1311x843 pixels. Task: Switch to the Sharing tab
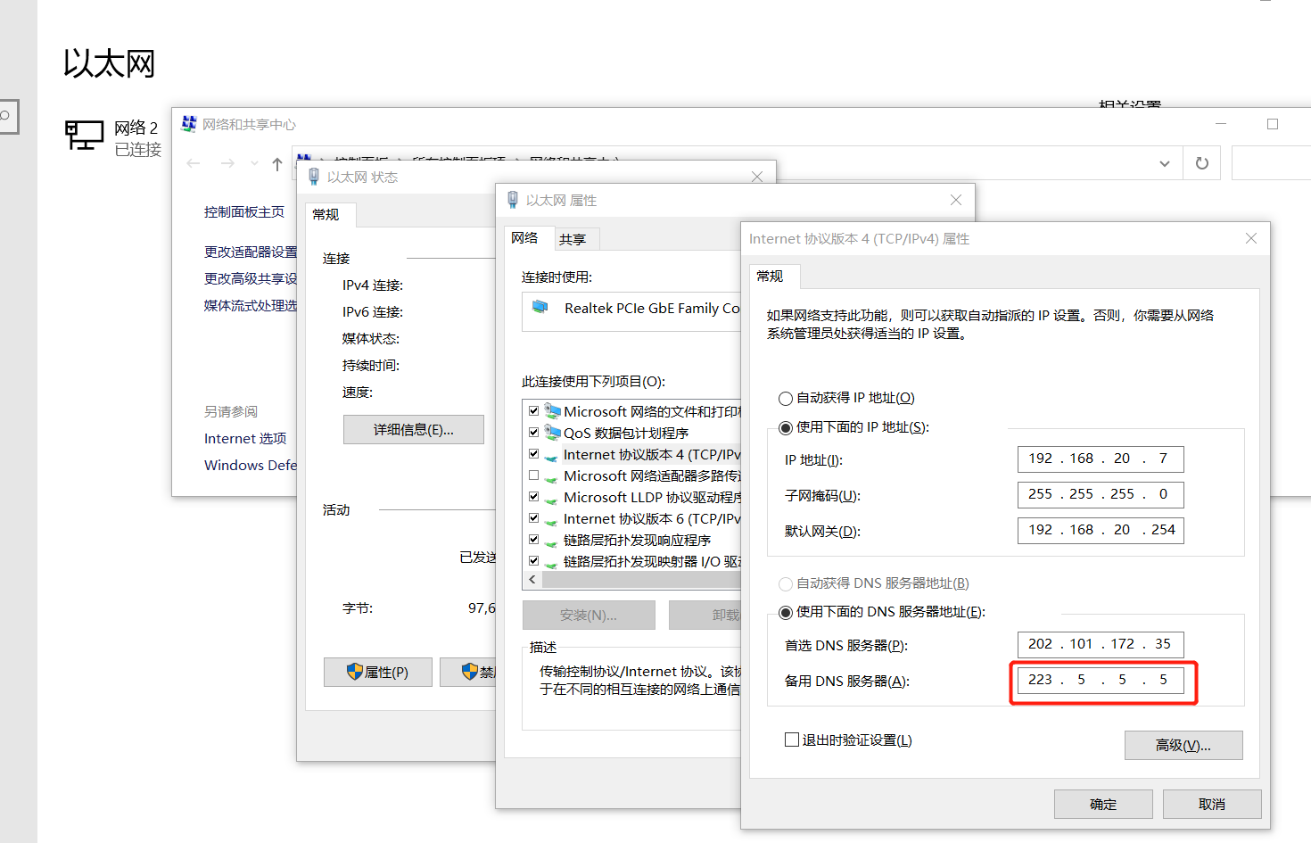[573, 239]
